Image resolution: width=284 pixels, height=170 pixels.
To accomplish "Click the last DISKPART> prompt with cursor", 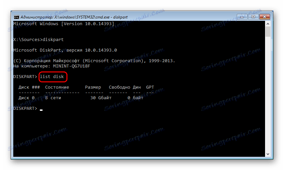I will coord(28,108).
